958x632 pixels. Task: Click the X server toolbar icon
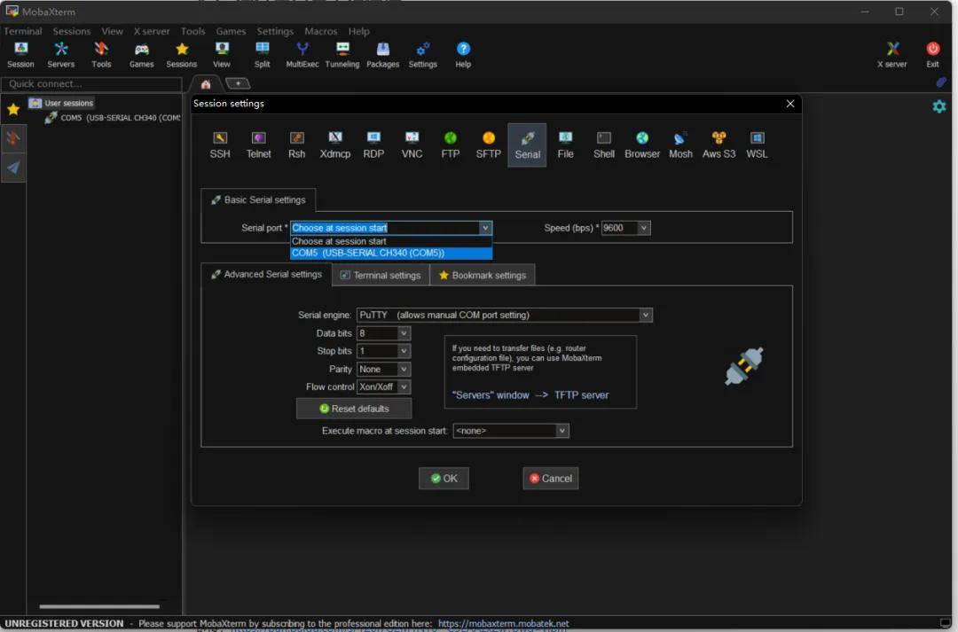click(892, 54)
